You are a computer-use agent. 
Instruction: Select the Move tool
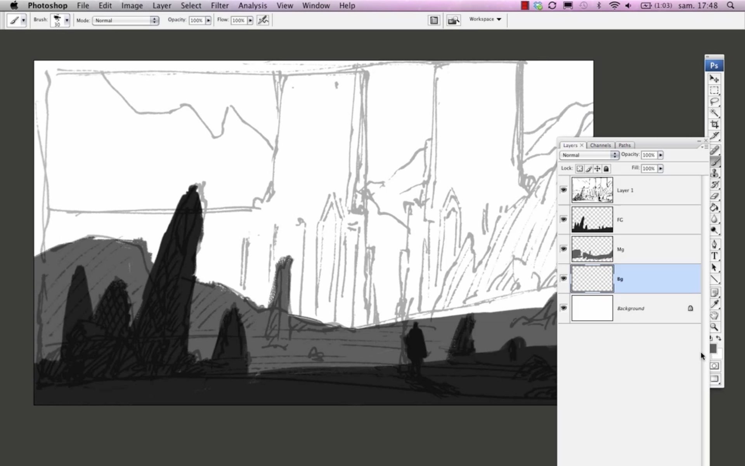click(714, 79)
